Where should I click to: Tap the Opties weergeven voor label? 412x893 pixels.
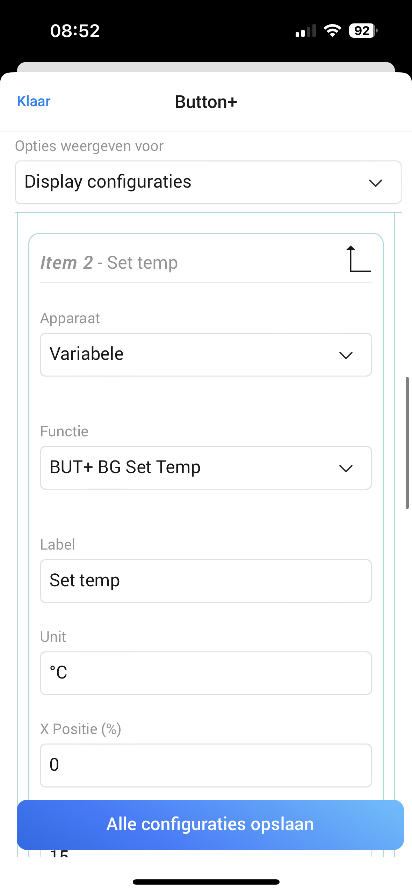[x=89, y=146]
